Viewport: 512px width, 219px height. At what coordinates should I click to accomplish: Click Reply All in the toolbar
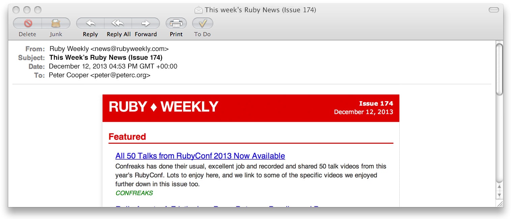[118, 24]
